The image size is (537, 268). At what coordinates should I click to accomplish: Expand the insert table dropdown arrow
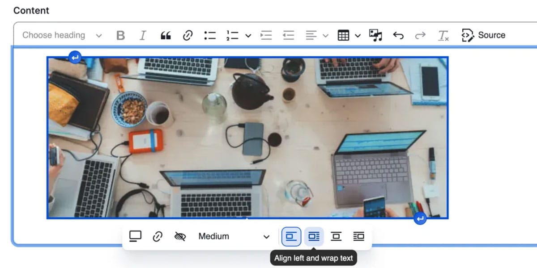tap(358, 35)
